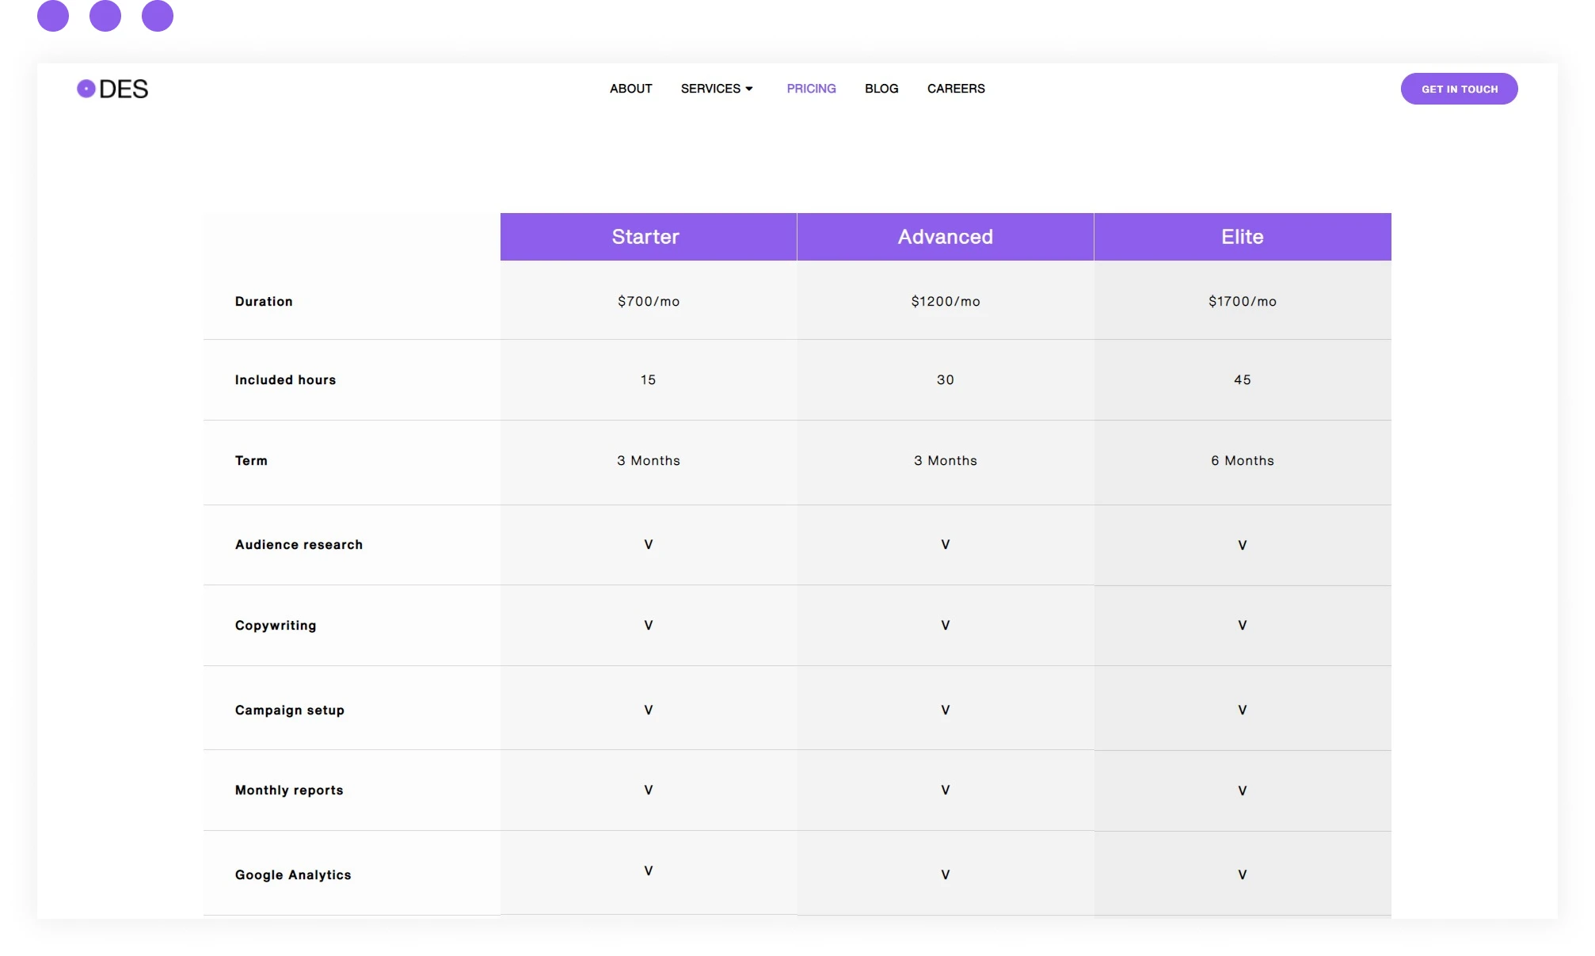This screenshot has width=1595, height=956.
Task: Click the SERVICES dropdown arrow
Action: [x=748, y=89]
